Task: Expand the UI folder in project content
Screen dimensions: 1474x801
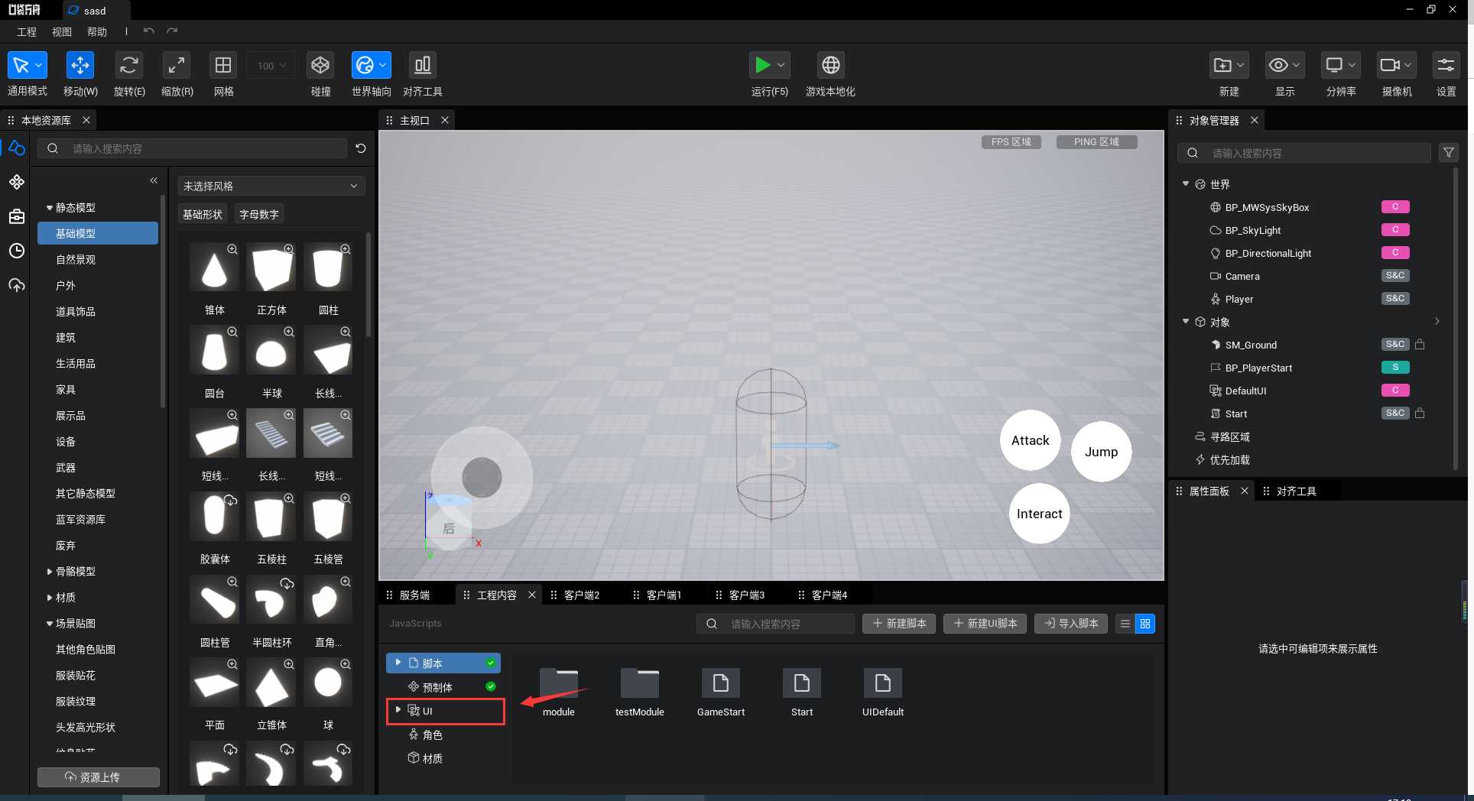Action: tap(398, 710)
